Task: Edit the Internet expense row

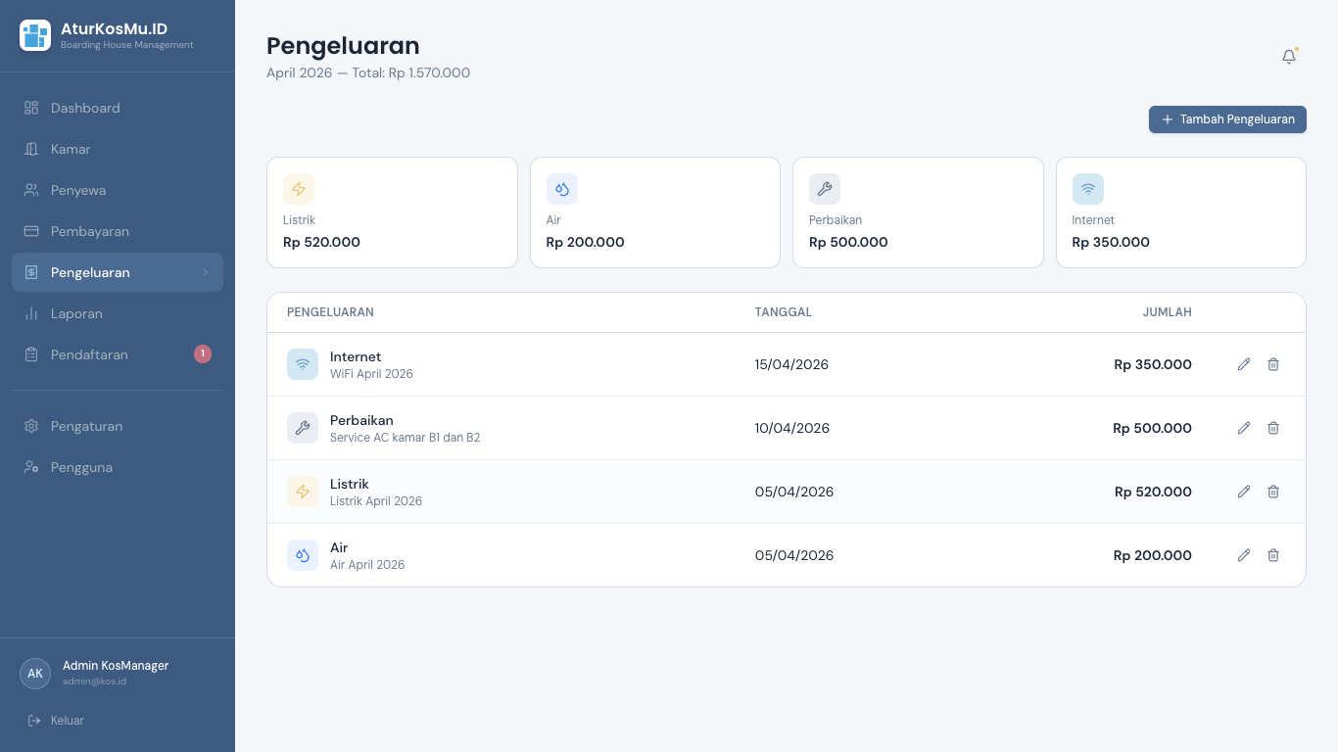Action: (x=1244, y=364)
